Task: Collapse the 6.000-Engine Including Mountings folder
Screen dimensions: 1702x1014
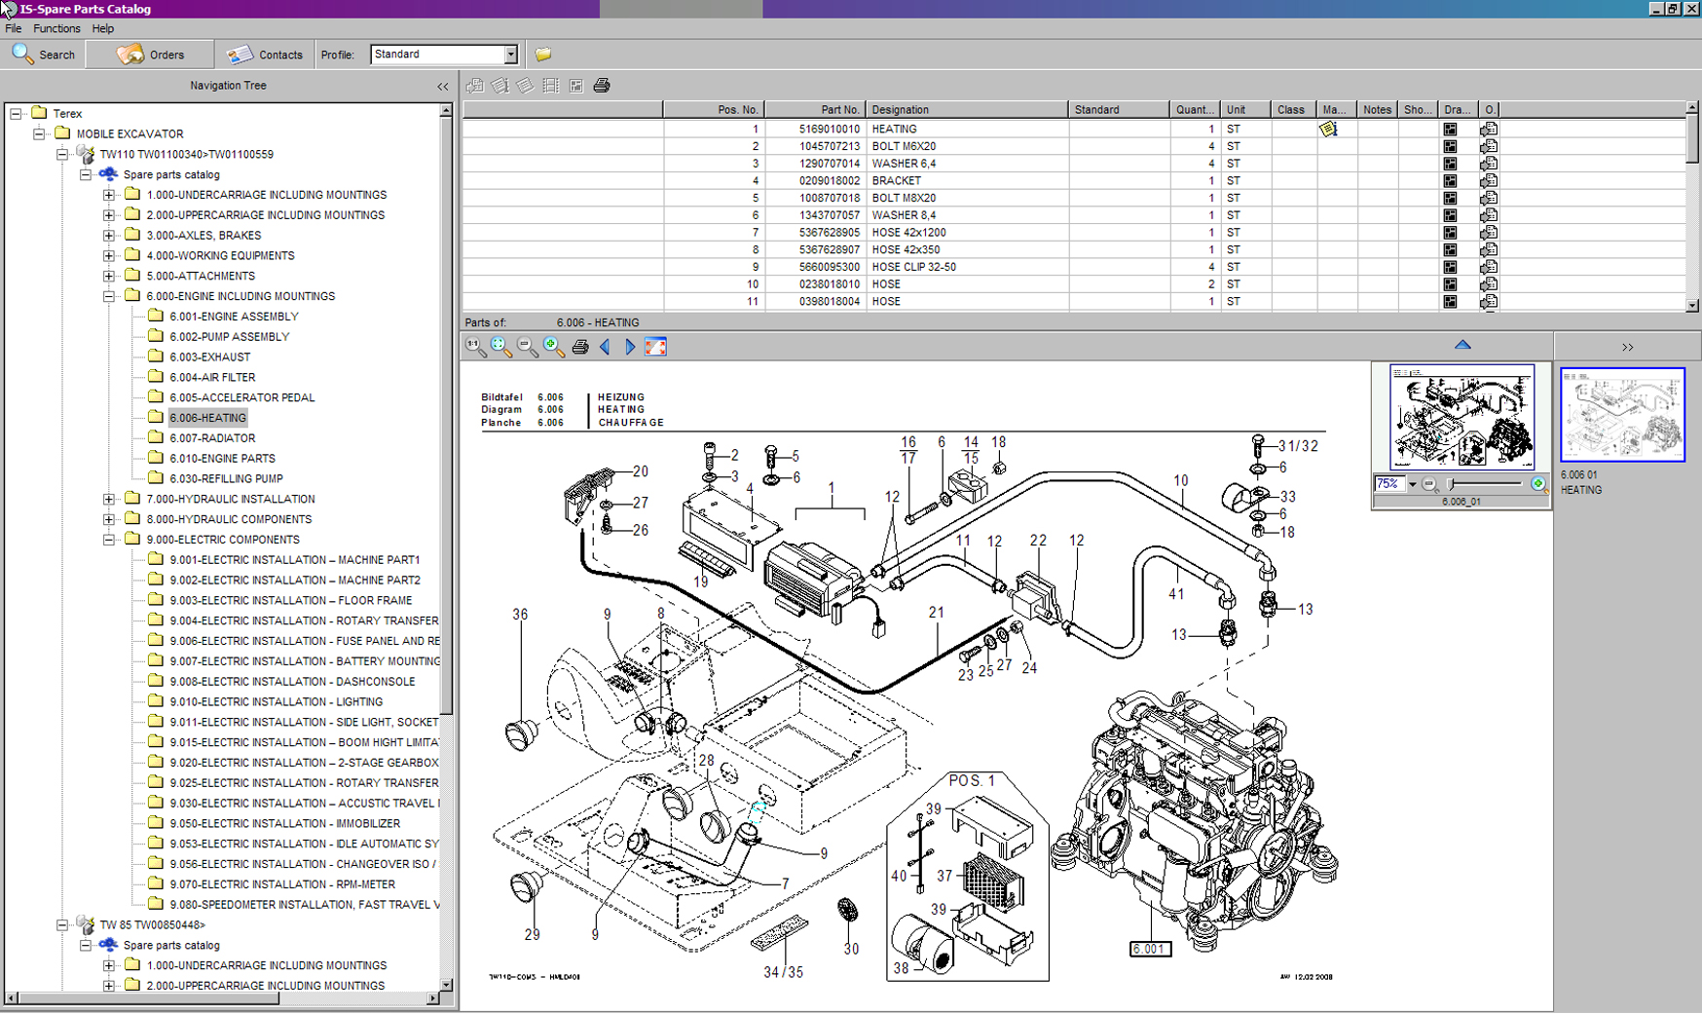Action: (x=109, y=296)
